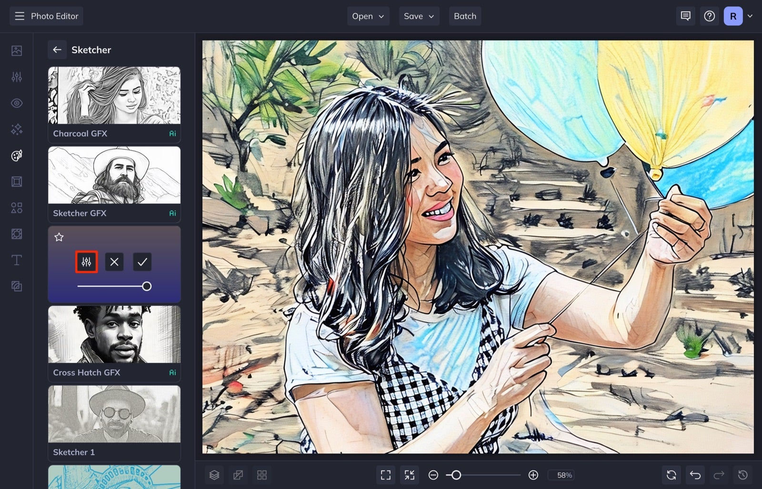Open the Crop/Frame tool in the sidebar
The height and width of the screenshot is (489, 762).
17,181
